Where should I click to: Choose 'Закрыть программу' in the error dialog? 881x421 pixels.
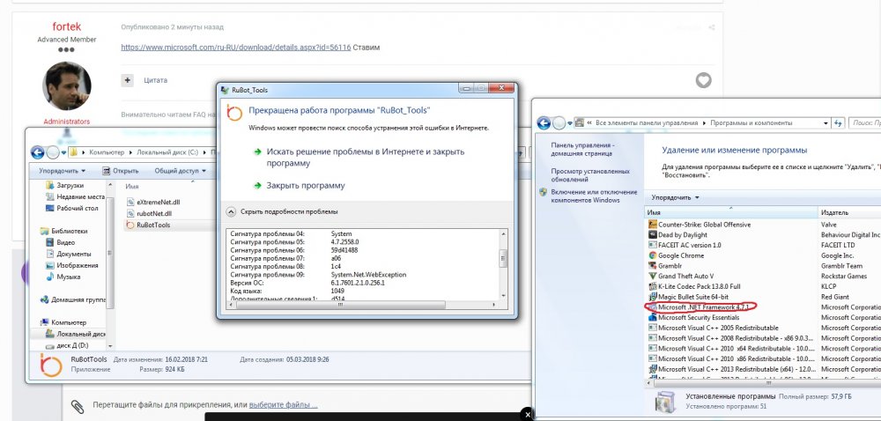tap(305, 186)
